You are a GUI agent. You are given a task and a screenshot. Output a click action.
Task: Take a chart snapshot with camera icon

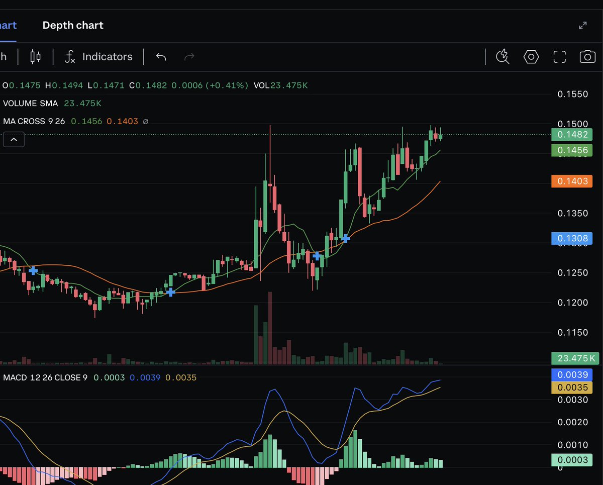point(587,57)
